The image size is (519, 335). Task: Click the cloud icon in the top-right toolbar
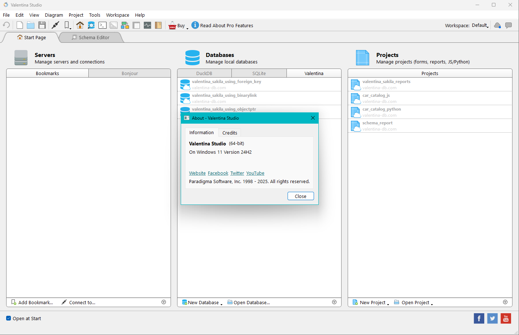(x=498, y=25)
